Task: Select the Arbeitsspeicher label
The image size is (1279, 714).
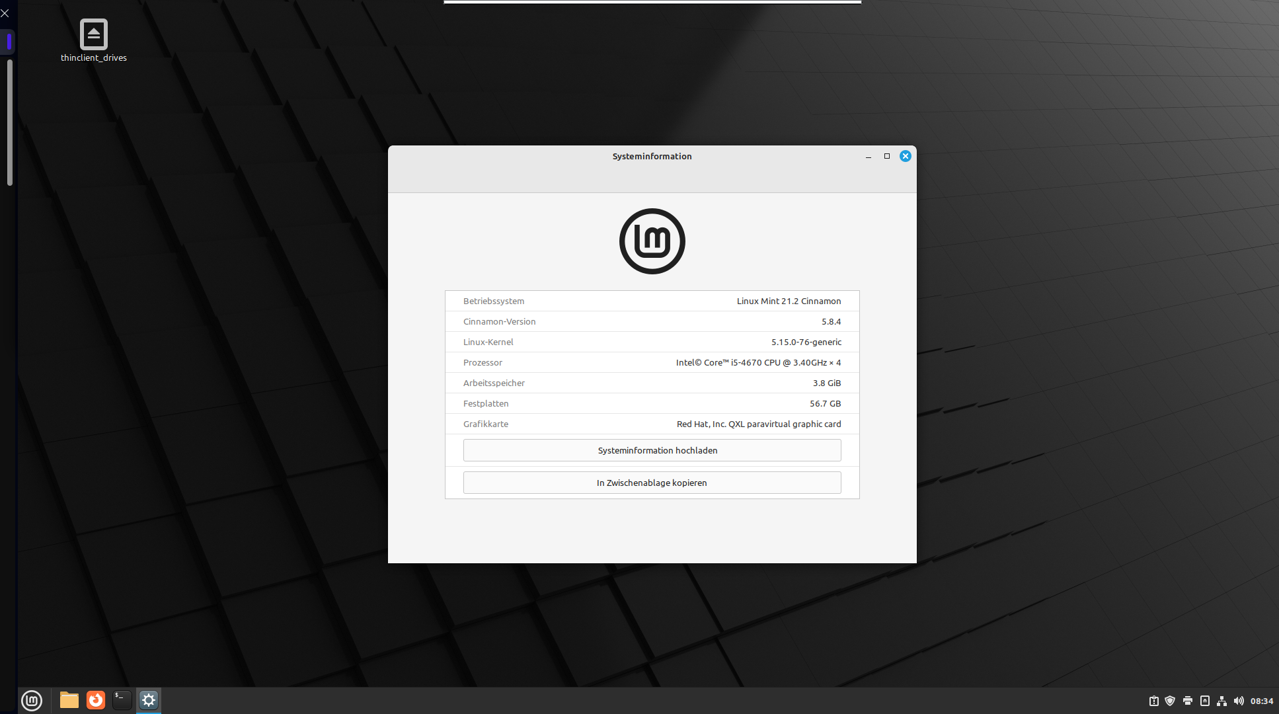Action: click(x=494, y=383)
